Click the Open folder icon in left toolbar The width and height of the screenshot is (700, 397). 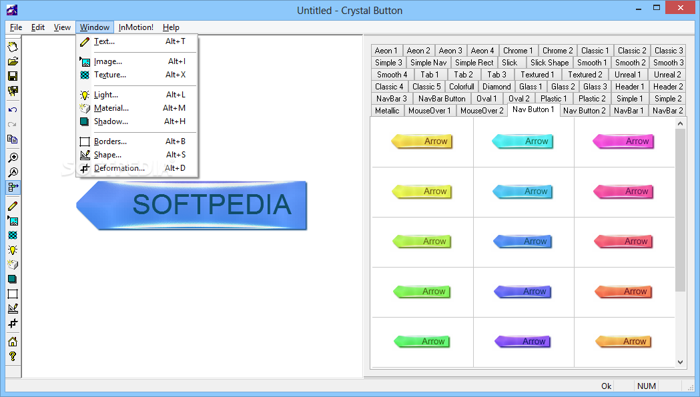pos(13,61)
